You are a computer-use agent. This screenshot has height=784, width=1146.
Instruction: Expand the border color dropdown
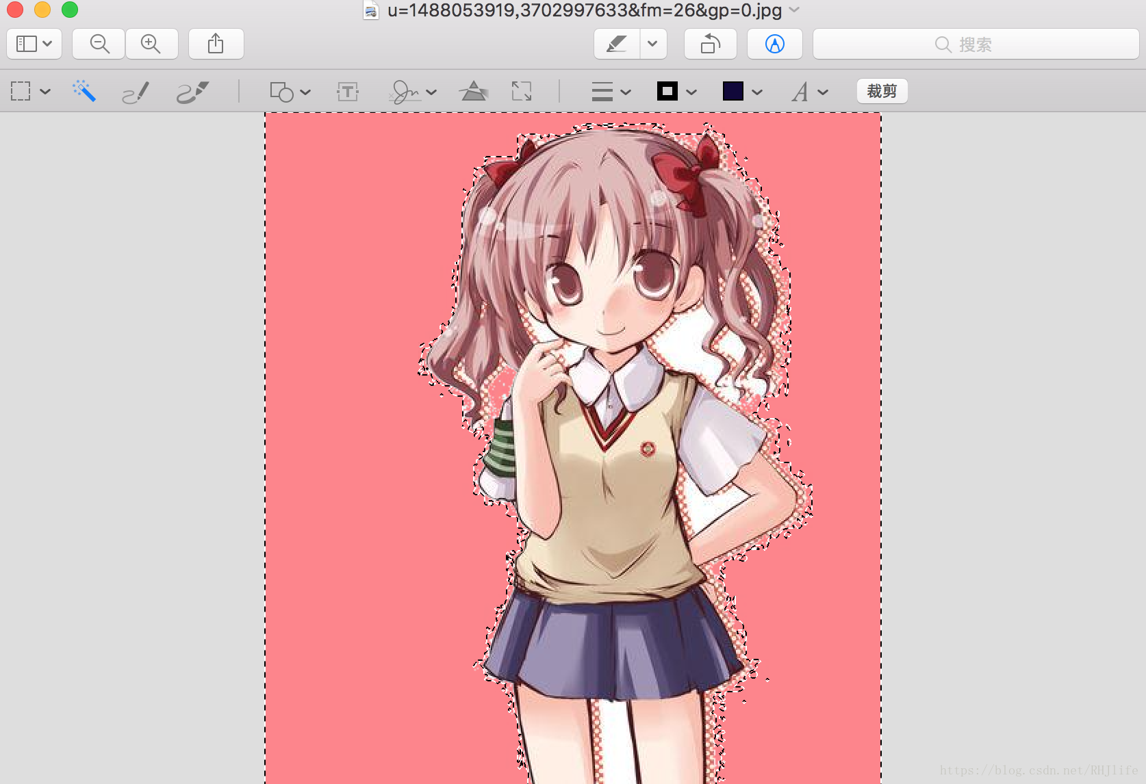pyautogui.click(x=691, y=92)
